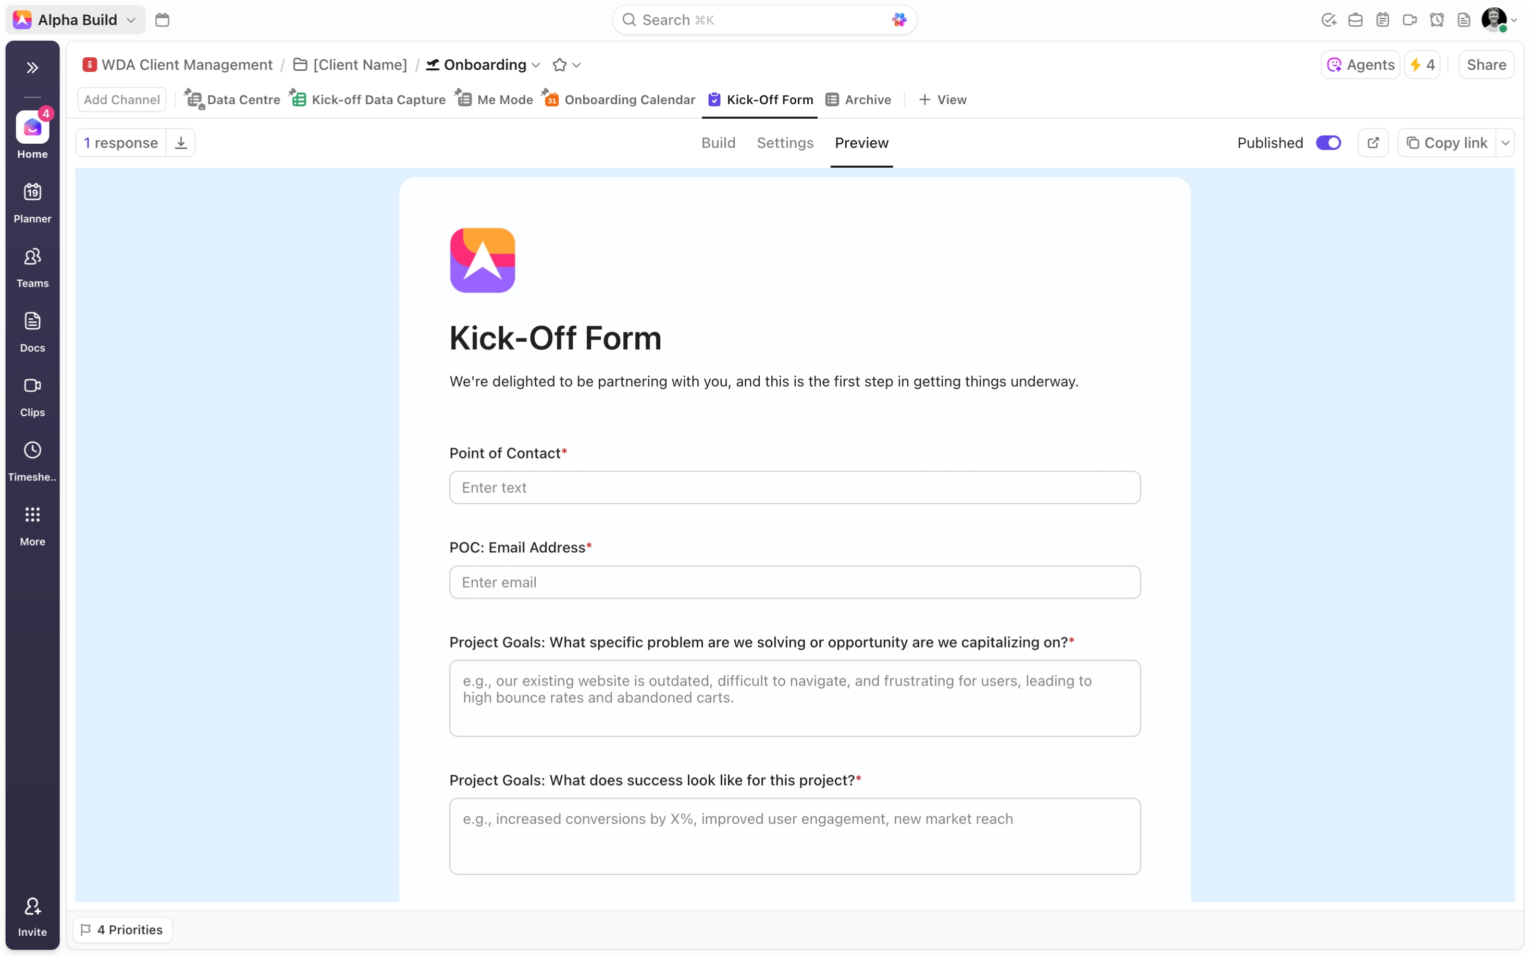Click the Share button
The width and height of the screenshot is (1530, 956).
pyautogui.click(x=1486, y=64)
